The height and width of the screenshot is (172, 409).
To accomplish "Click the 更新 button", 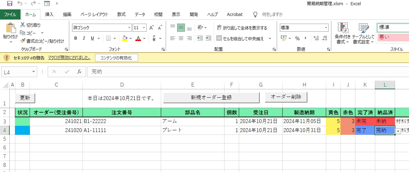I will tap(25, 98).
